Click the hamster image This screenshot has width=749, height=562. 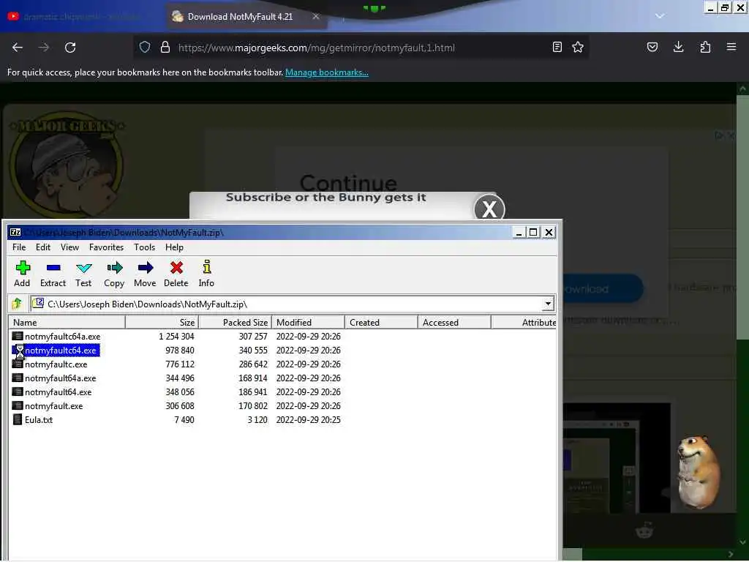699,471
